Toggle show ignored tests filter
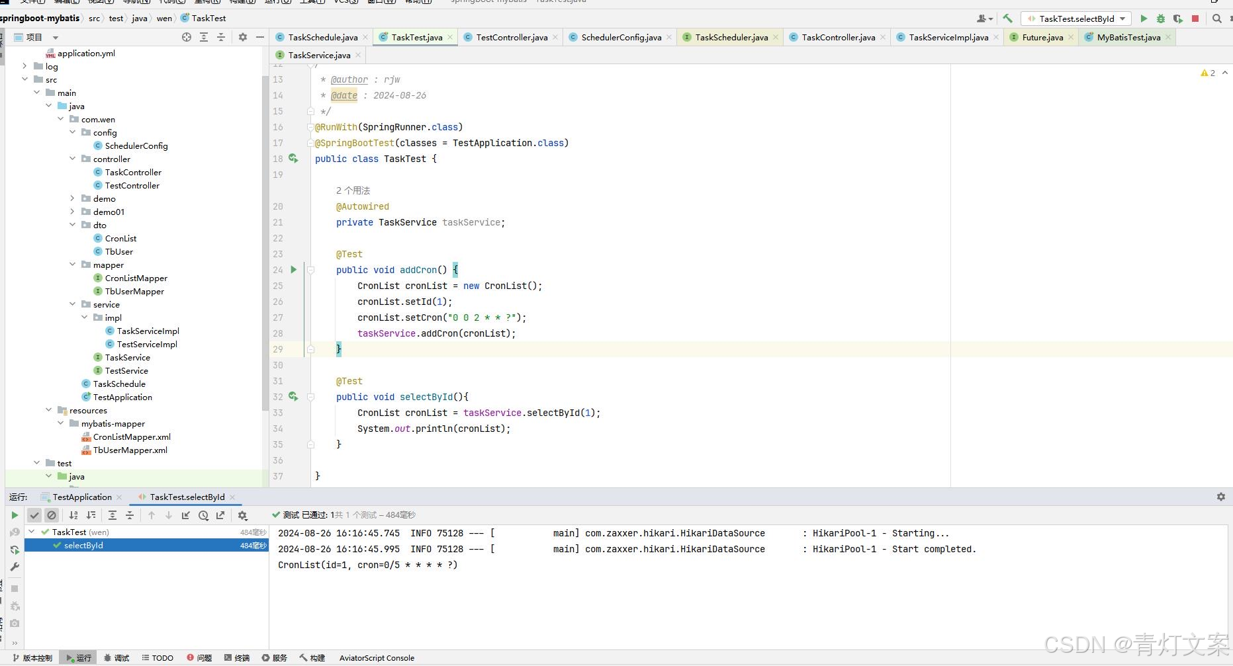 [52, 515]
